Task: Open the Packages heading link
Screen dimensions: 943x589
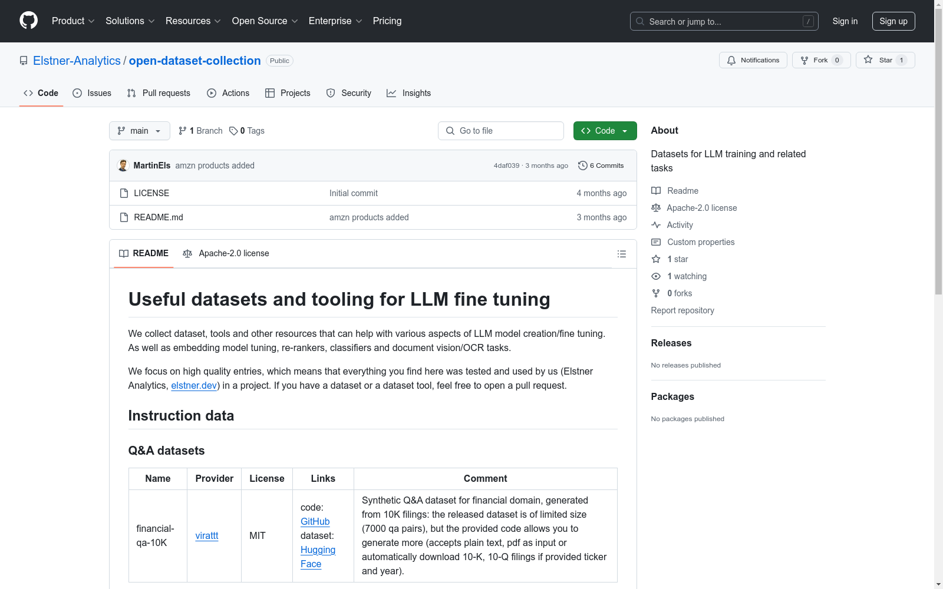Action: point(672,396)
